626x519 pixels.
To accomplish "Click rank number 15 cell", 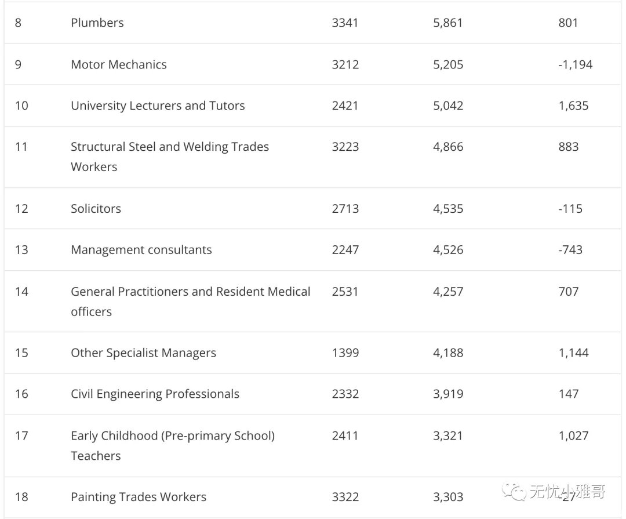I will (x=21, y=353).
